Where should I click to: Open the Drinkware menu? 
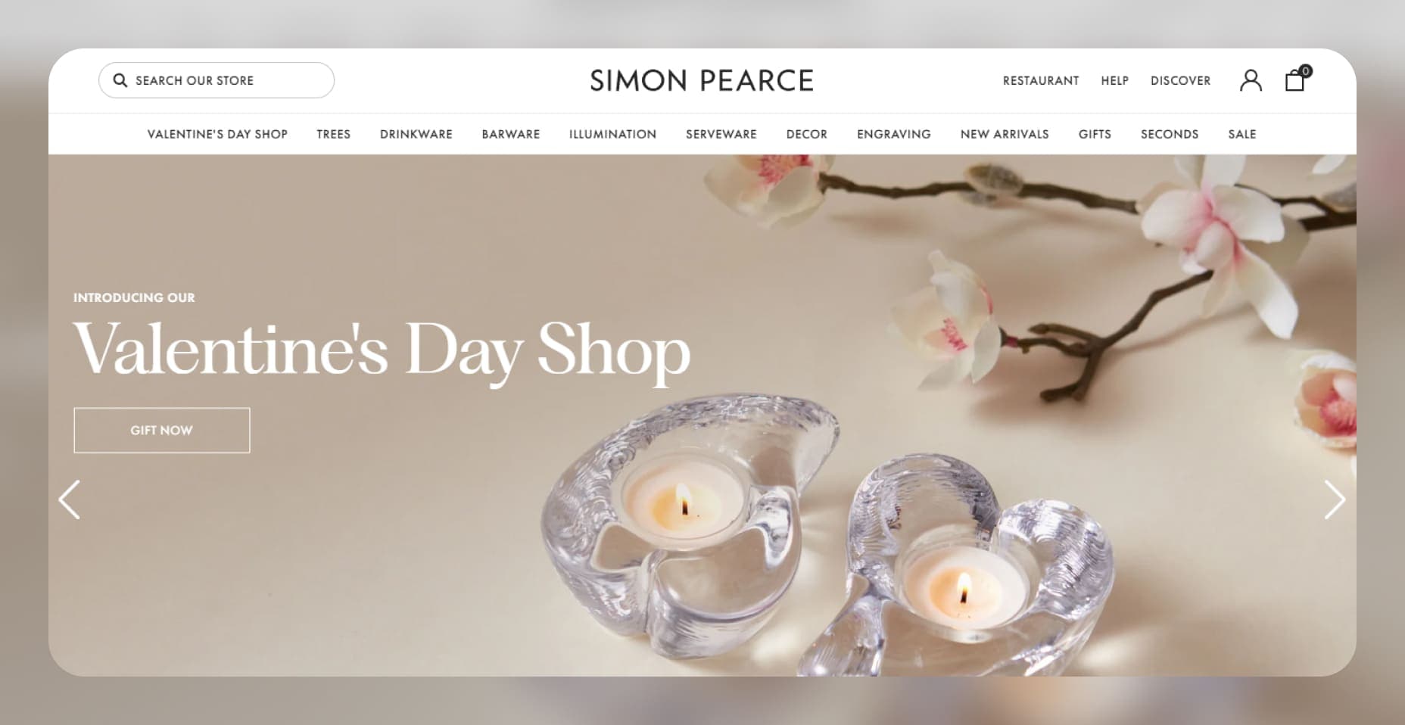click(x=416, y=134)
